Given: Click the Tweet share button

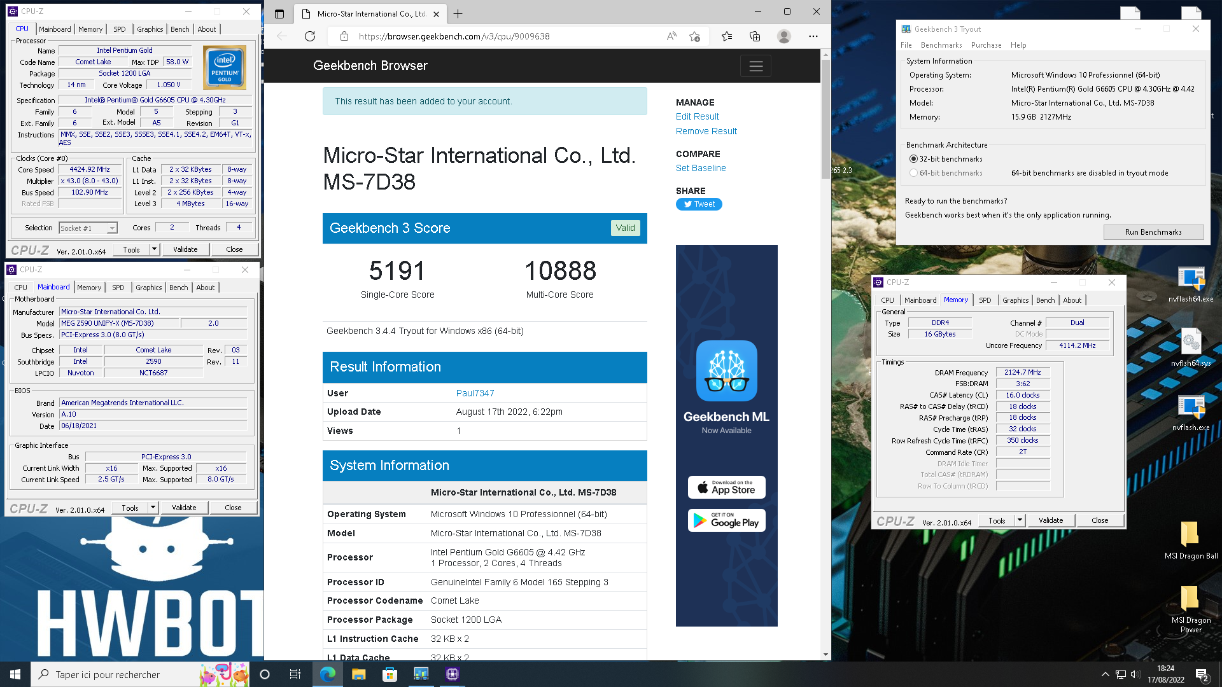Looking at the screenshot, I should click(x=699, y=204).
